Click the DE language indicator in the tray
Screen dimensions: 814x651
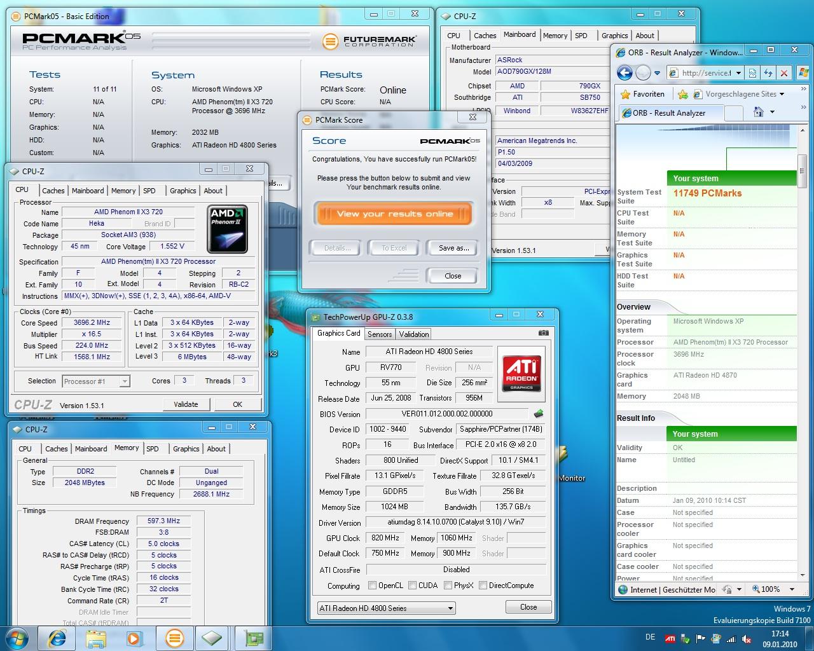(650, 637)
